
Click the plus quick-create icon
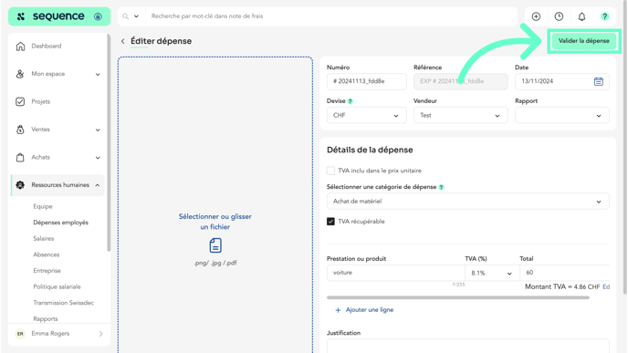tap(536, 16)
